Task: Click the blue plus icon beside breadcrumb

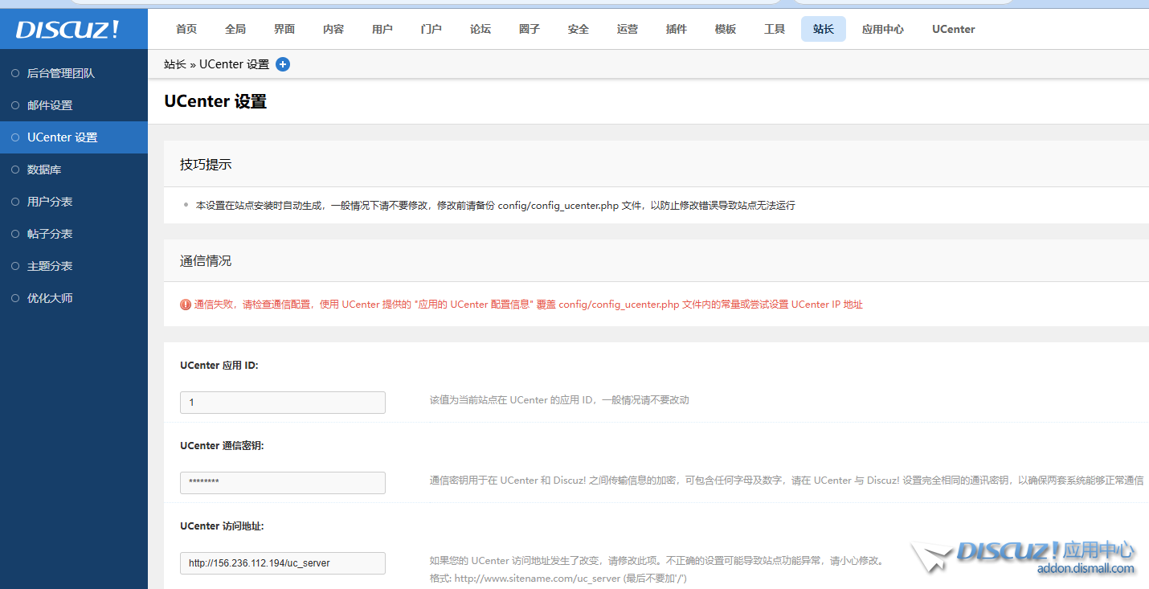Action: click(283, 64)
